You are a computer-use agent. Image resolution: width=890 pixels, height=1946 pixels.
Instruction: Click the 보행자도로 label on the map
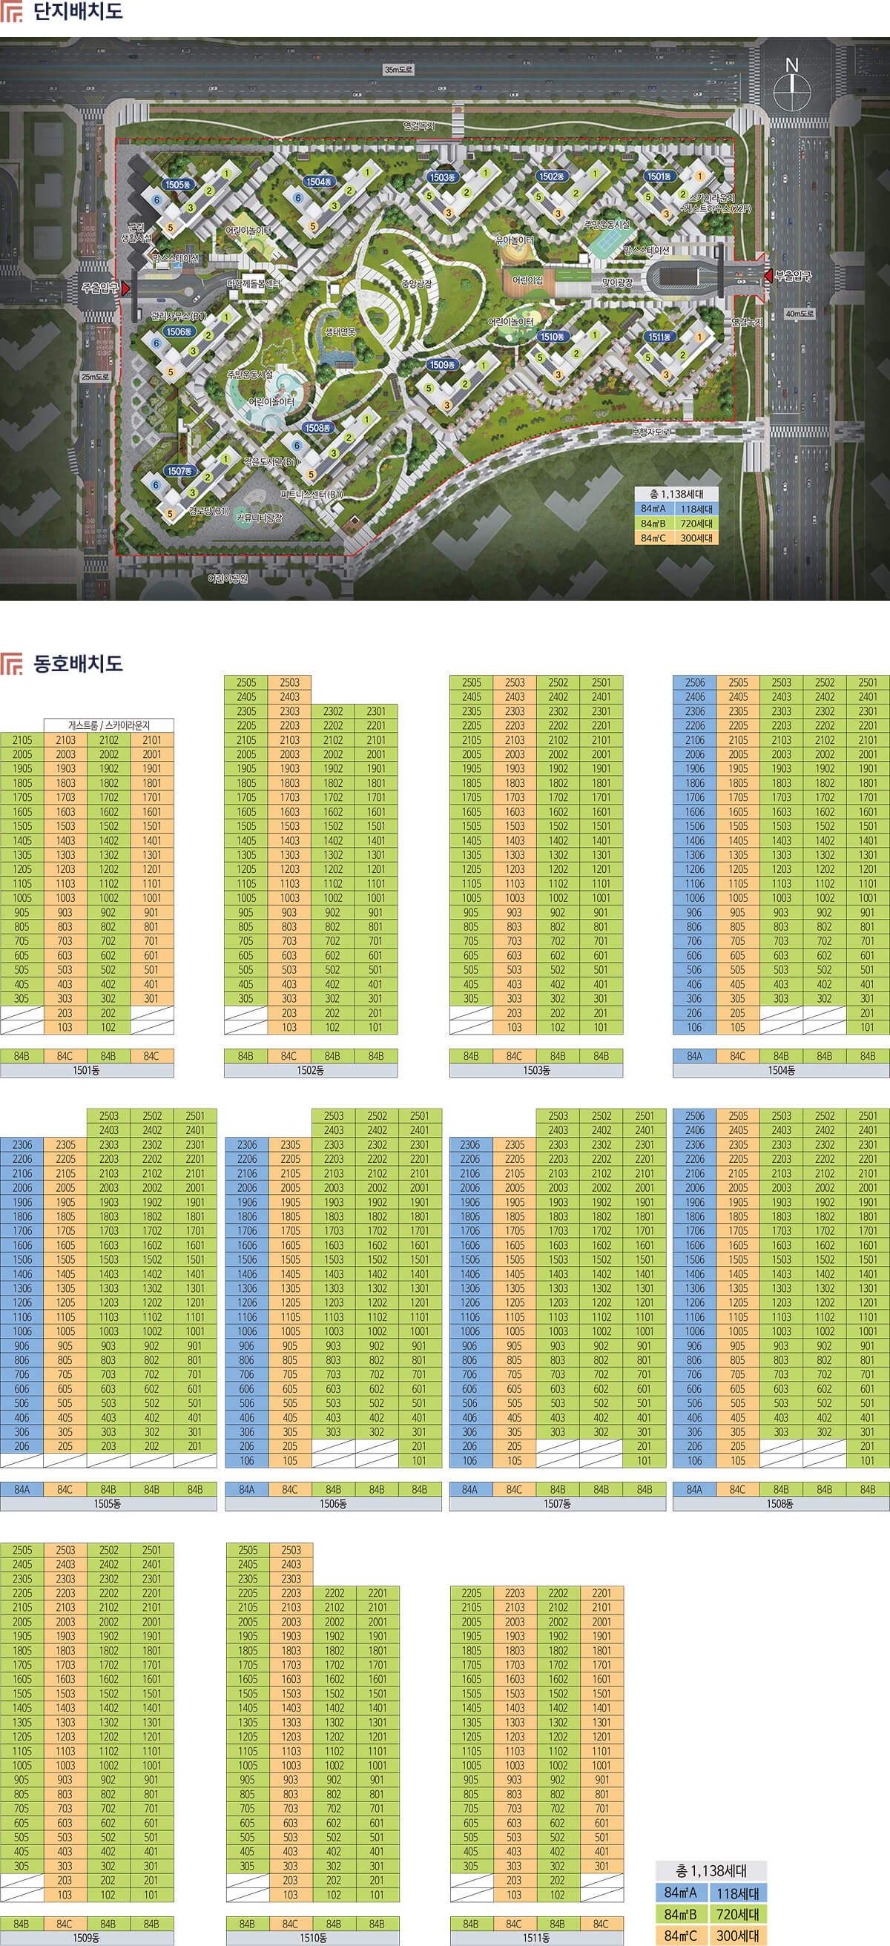pos(650,433)
